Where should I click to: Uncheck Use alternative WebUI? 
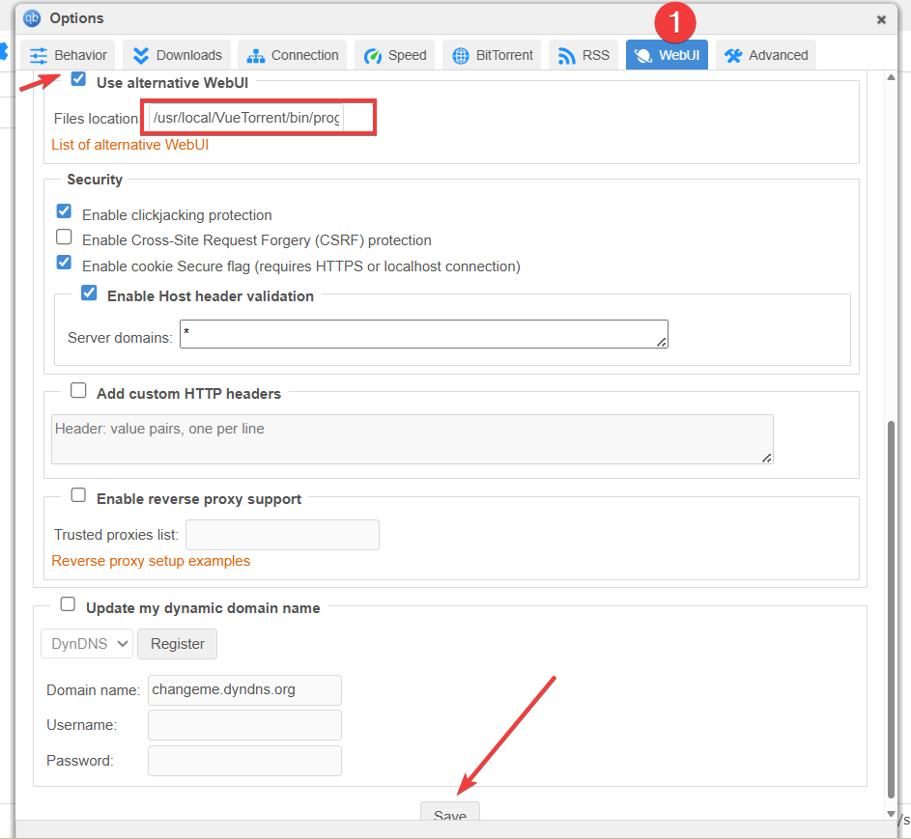(x=78, y=80)
